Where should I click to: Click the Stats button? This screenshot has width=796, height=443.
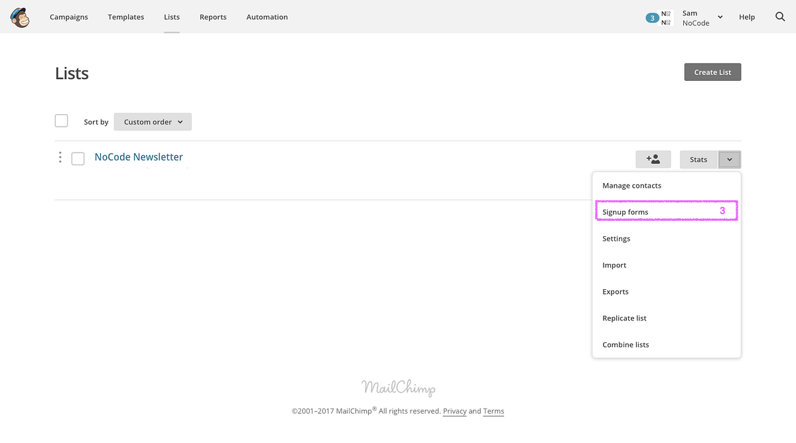click(x=698, y=159)
